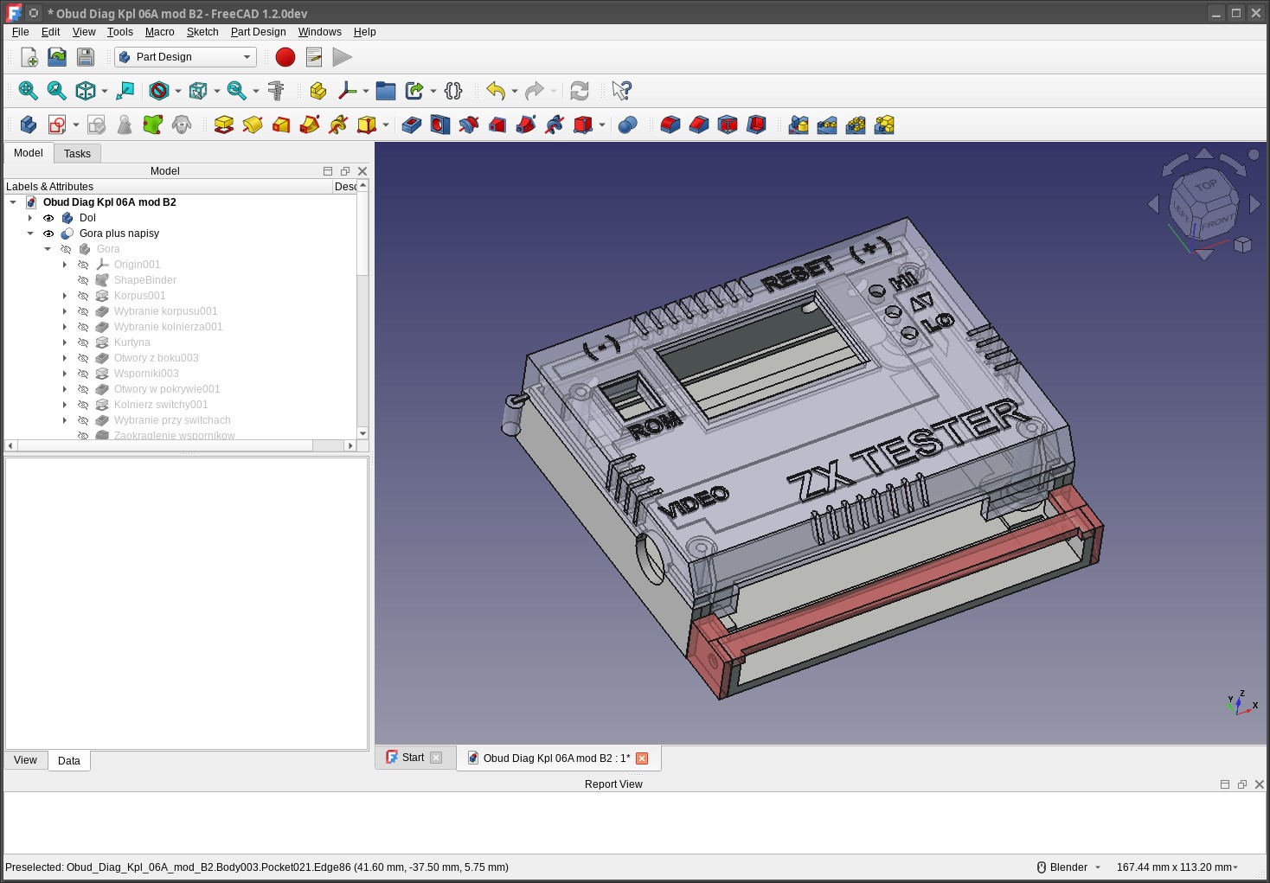The height and width of the screenshot is (883, 1270).
Task: Switch to the Tasks tab
Action: tap(77, 154)
